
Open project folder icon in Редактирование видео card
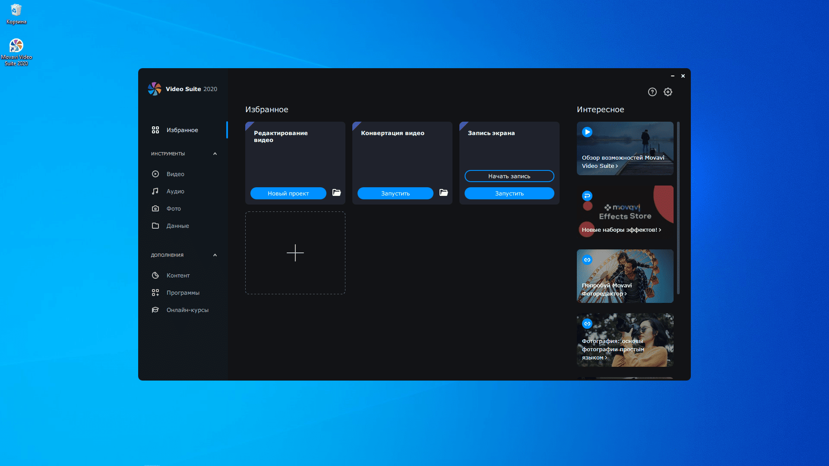click(336, 192)
